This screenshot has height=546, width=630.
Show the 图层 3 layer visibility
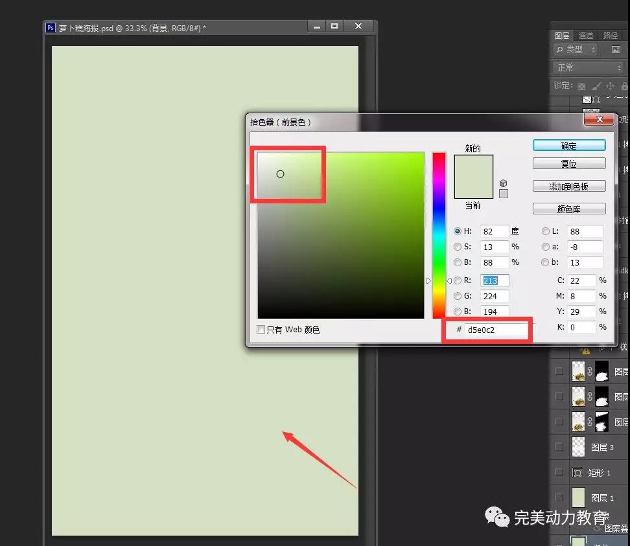click(559, 447)
